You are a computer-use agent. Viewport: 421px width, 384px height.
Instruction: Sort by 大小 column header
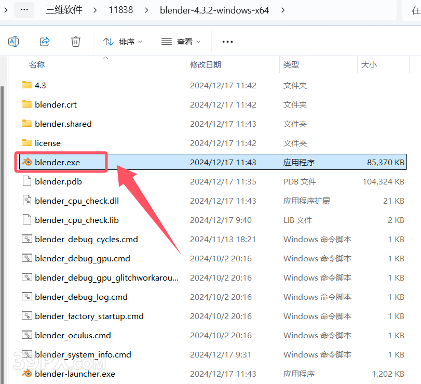point(369,64)
